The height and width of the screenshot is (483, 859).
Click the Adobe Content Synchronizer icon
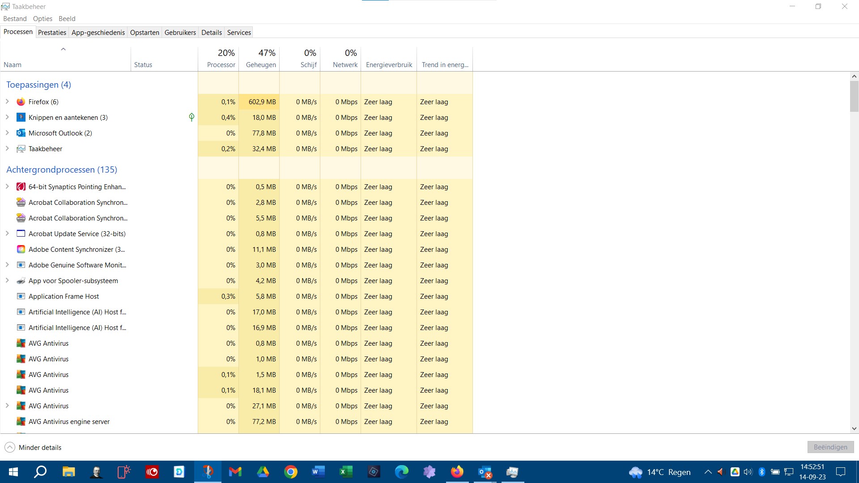click(x=21, y=250)
